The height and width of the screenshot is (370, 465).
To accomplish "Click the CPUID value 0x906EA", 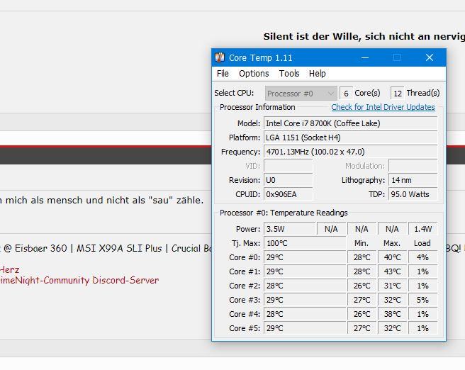I will (x=288, y=194).
